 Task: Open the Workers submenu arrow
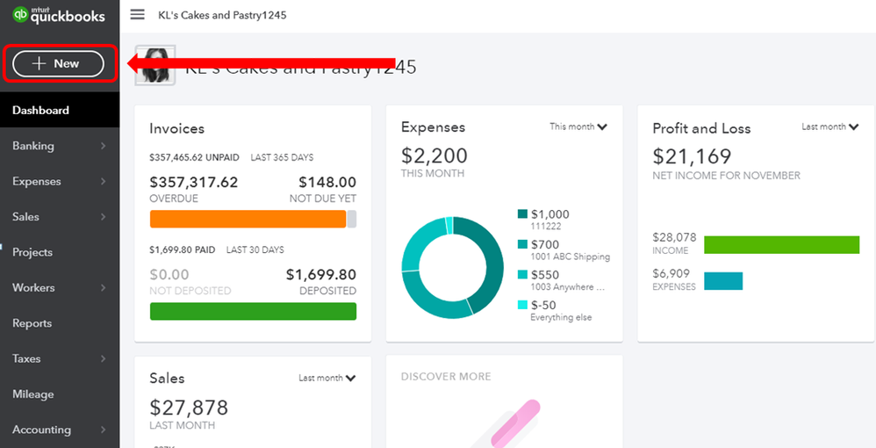tap(104, 287)
